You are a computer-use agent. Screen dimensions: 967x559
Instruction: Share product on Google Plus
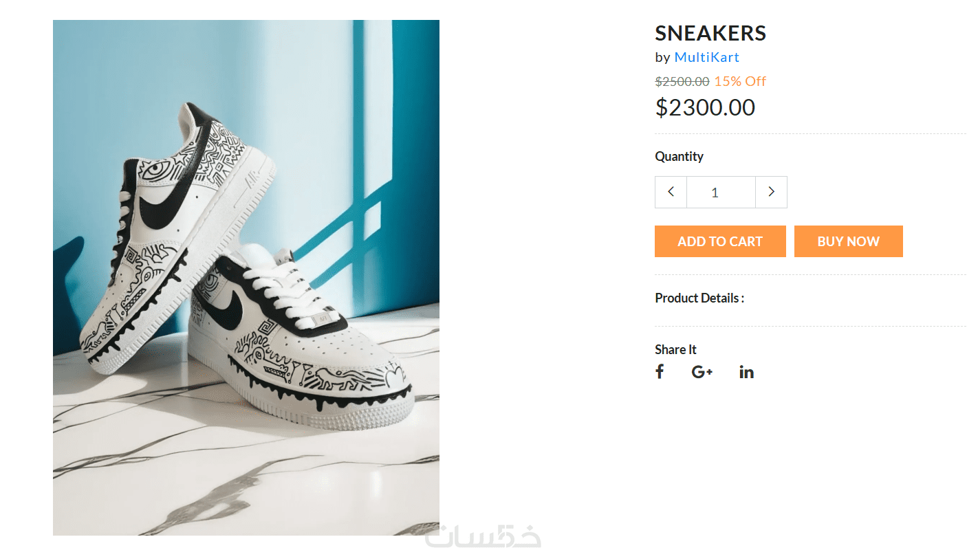point(702,372)
